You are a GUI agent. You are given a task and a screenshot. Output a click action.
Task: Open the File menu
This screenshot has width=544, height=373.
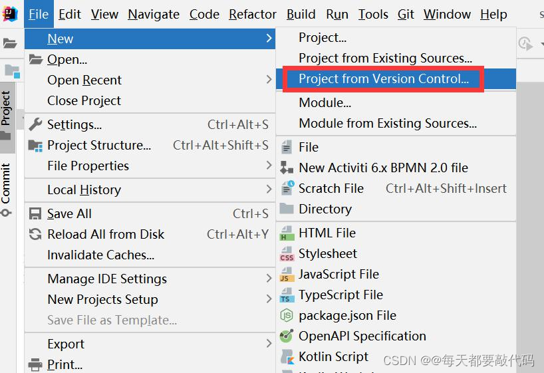tap(39, 14)
